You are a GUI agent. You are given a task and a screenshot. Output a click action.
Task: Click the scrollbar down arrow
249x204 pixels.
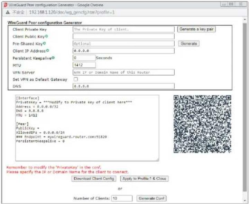tap(245, 201)
